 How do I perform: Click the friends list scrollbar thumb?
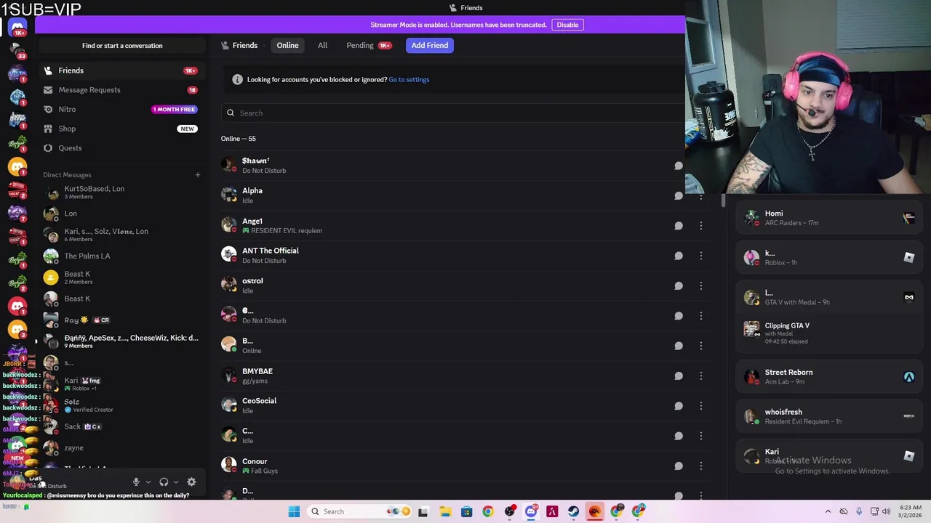click(x=723, y=200)
